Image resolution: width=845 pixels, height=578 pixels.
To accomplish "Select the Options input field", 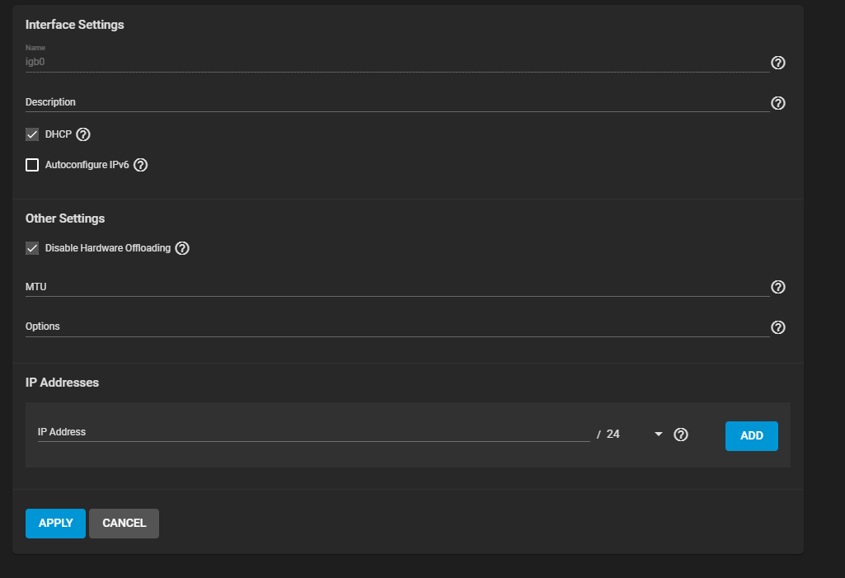I will coord(396,327).
